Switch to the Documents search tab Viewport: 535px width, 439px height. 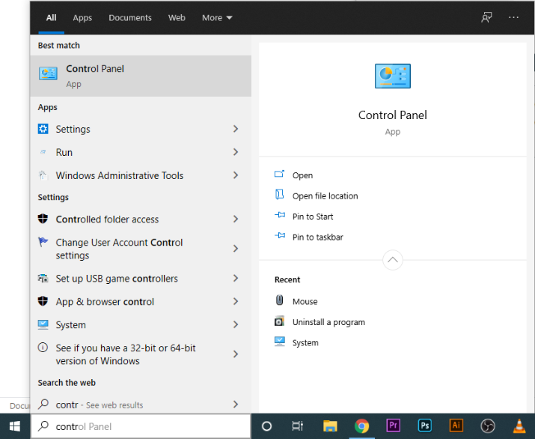click(130, 18)
